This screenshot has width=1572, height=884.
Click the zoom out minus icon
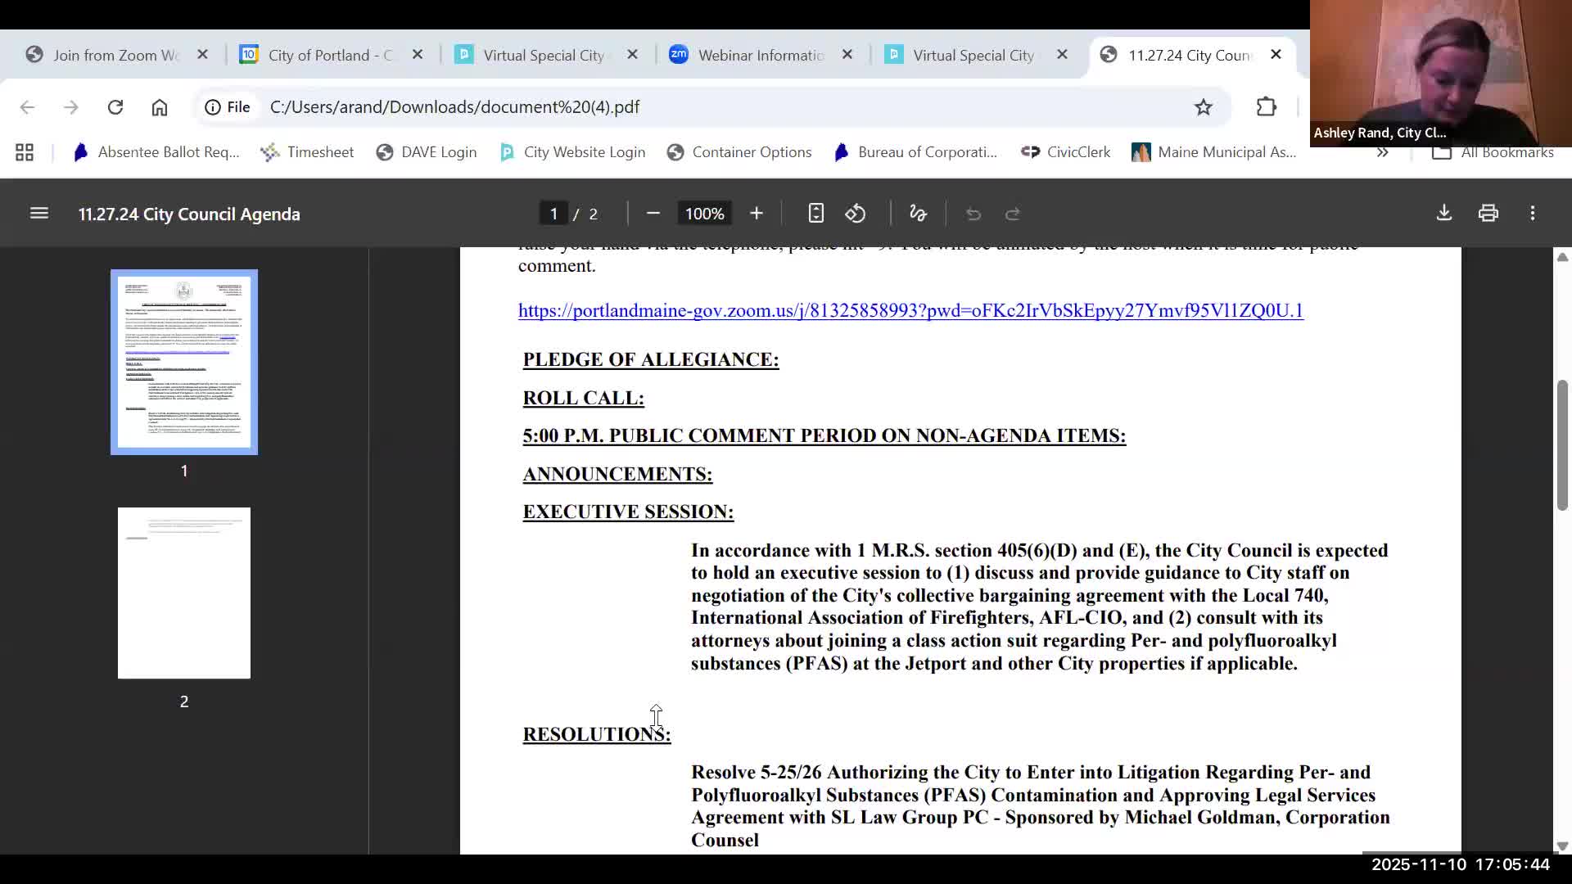653,214
